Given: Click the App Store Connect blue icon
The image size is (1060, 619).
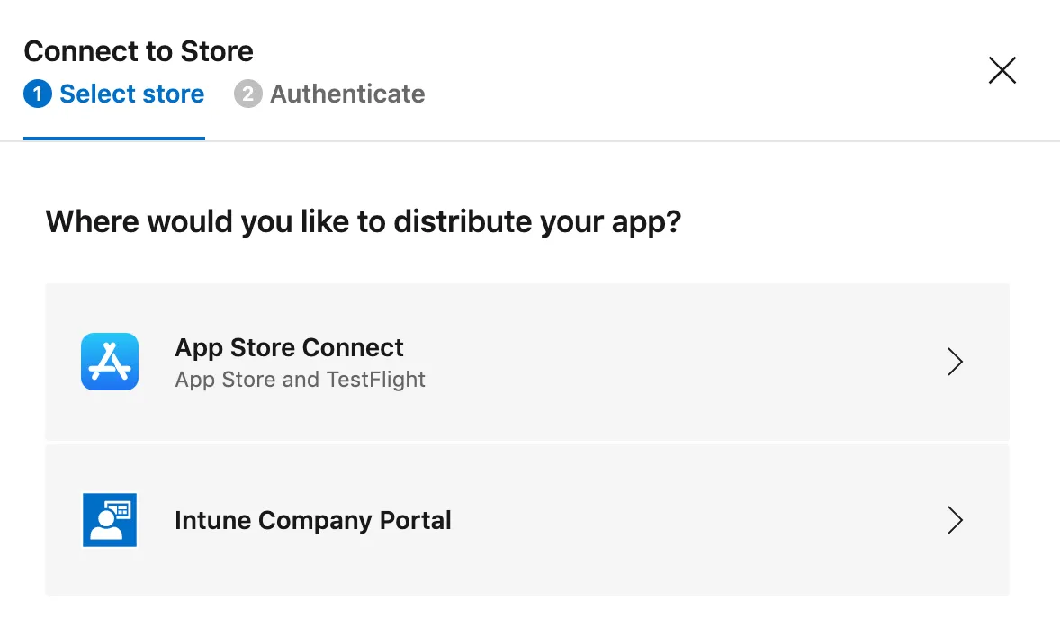Looking at the screenshot, I should [x=110, y=362].
